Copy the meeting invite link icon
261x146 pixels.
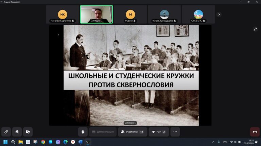[x=6, y=132]
